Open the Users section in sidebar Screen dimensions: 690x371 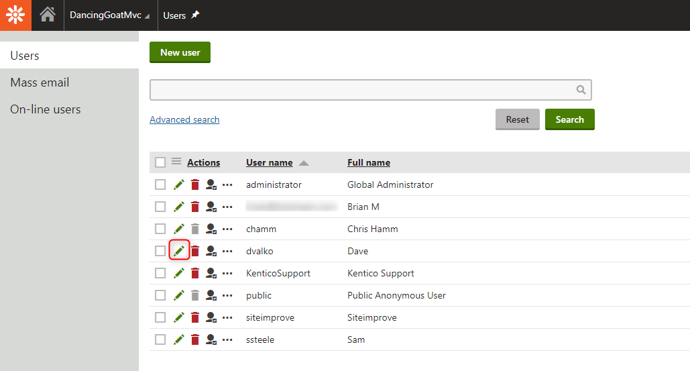click(x=69, y=56)
